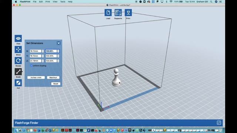Close the Set Dimensions panel

[59, 43]
